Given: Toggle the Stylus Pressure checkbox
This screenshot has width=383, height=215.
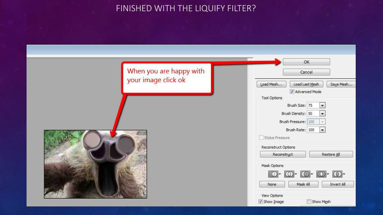Looking at the screenshot, I should [261, 137].
